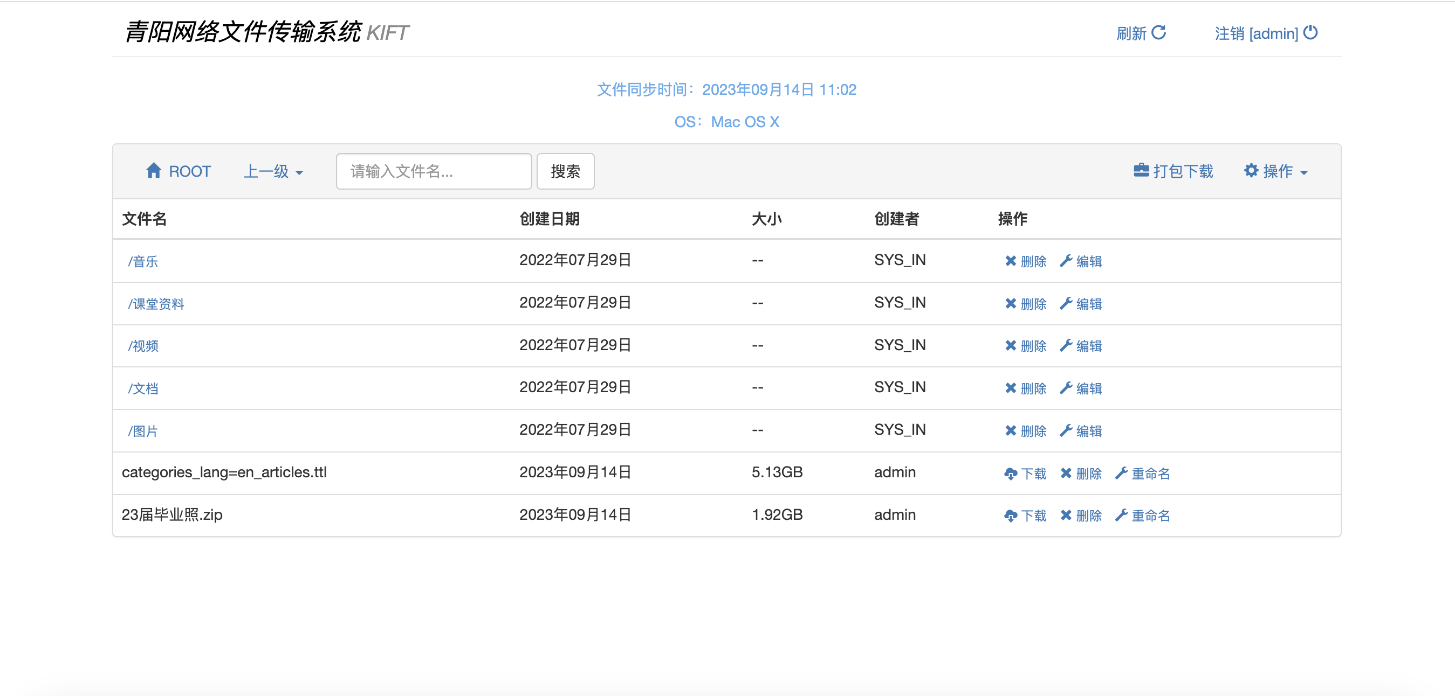Open the /图片 folder
This screenshot has height=696, width=1455.
coord(143,431)
